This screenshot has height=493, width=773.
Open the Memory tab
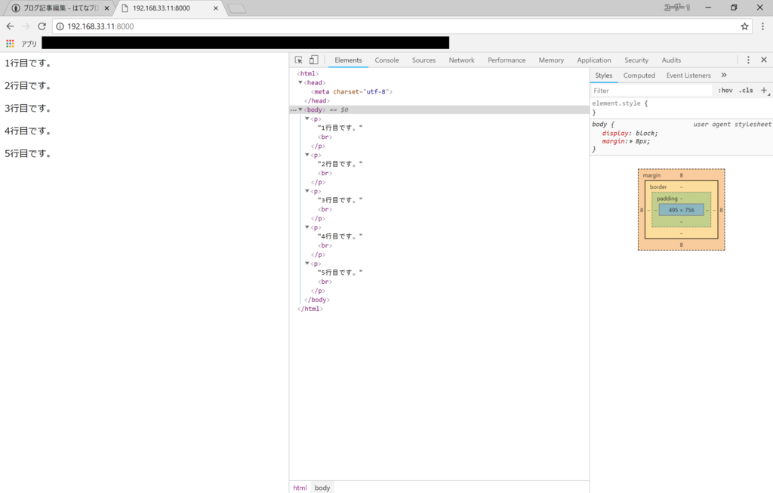pyautogui.click(x=551, y=60)
